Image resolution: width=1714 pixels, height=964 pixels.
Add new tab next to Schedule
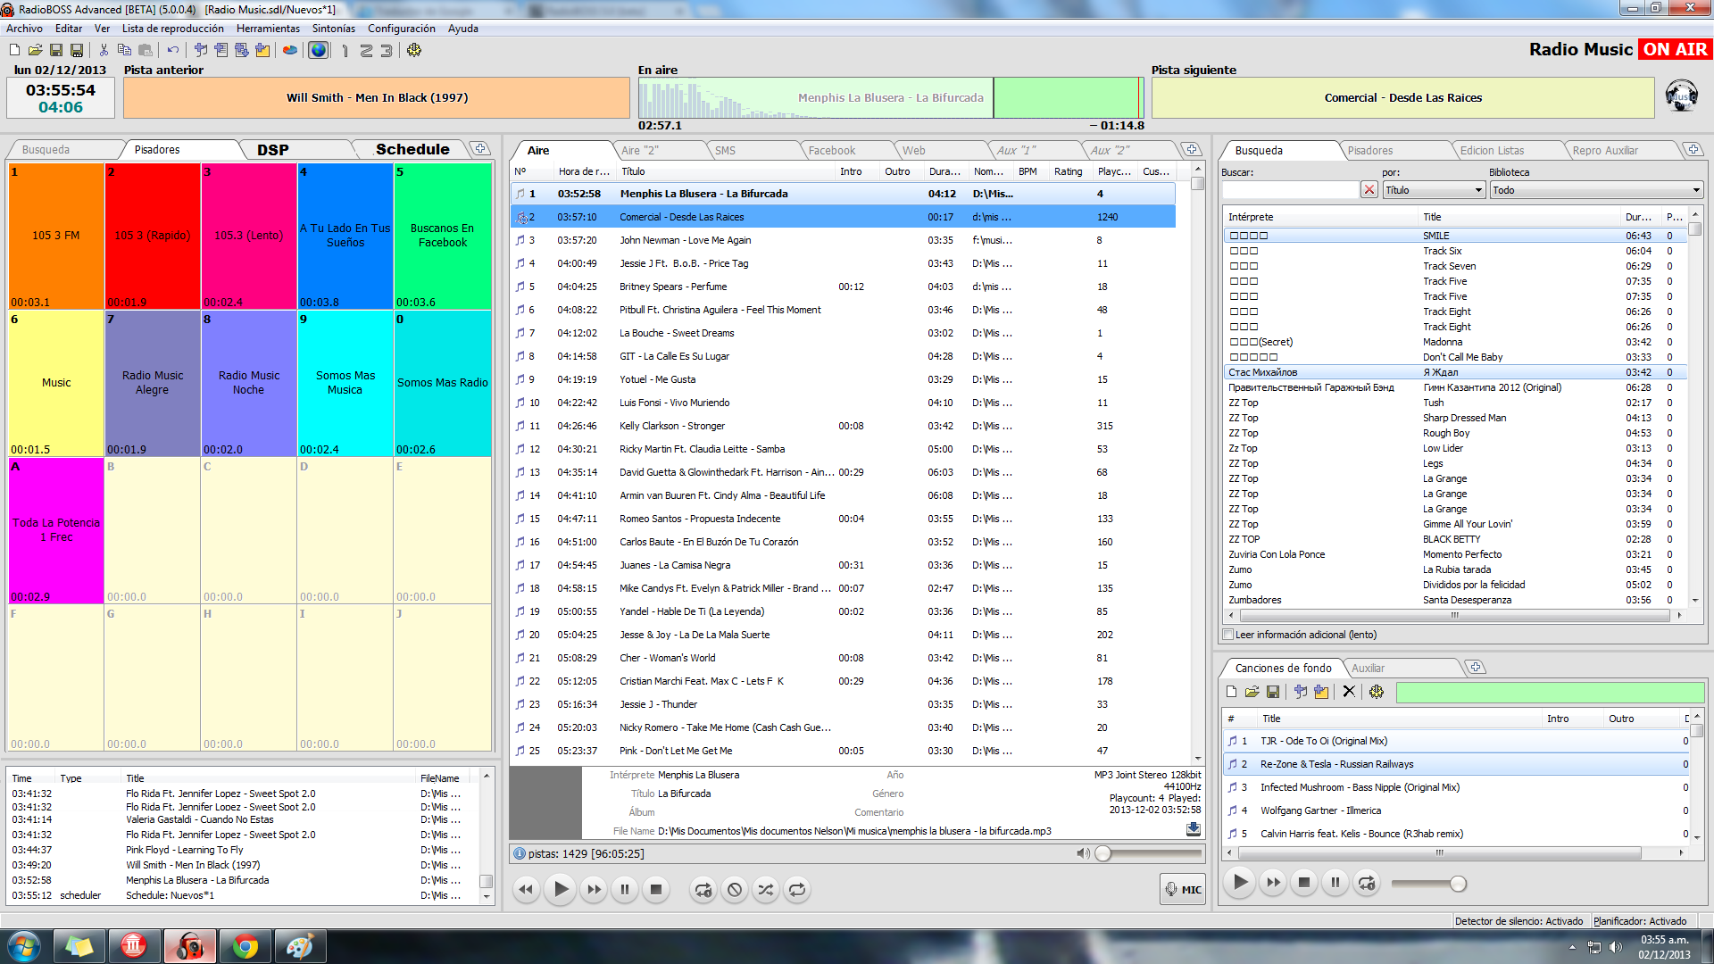[480, 148]
